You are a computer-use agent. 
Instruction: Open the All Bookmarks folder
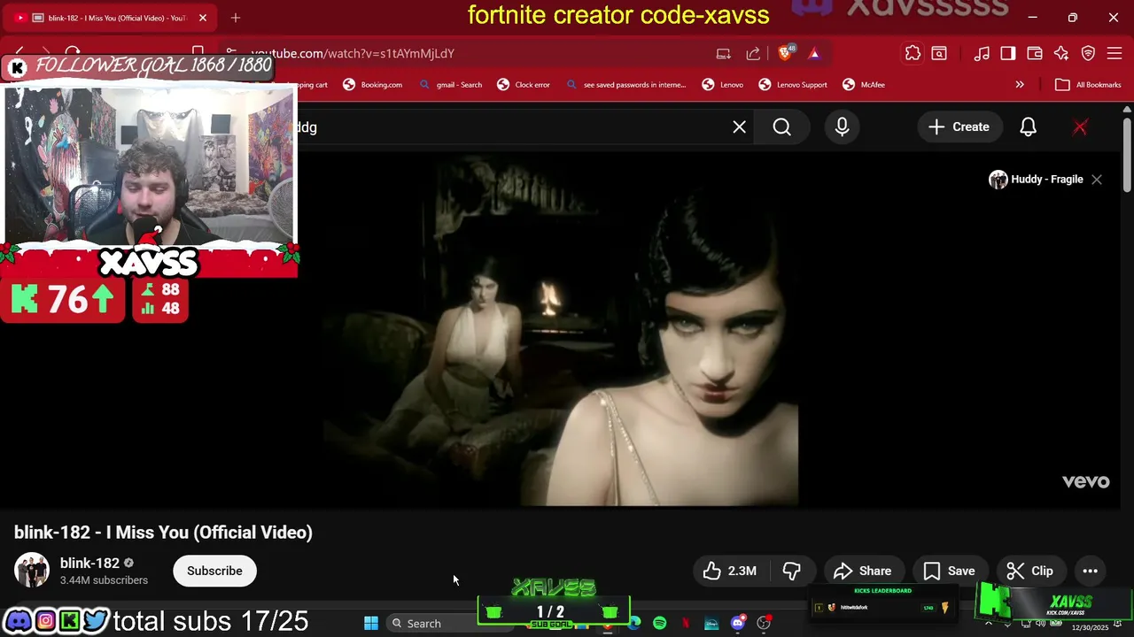pos(1089,85)
